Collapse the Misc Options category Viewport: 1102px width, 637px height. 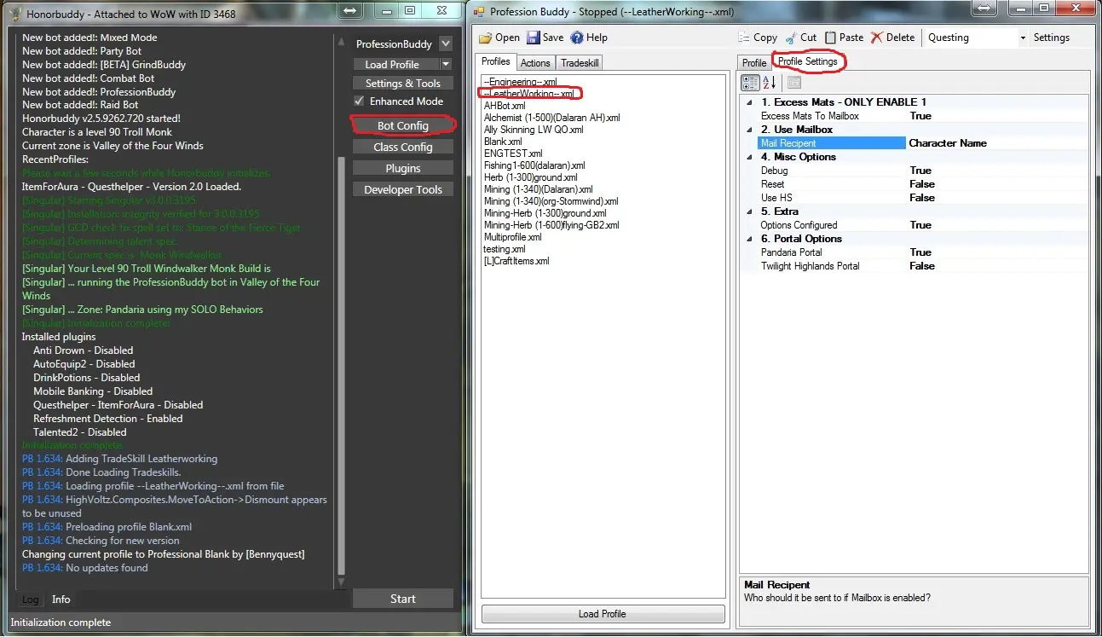coord(749,157)
